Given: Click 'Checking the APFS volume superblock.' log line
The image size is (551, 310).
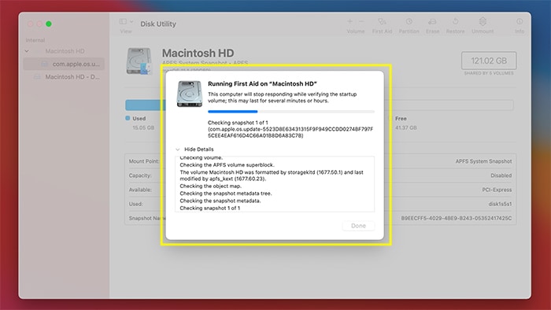Looking at the screenshot, I should pyautogui.click(x=227, y=164).
